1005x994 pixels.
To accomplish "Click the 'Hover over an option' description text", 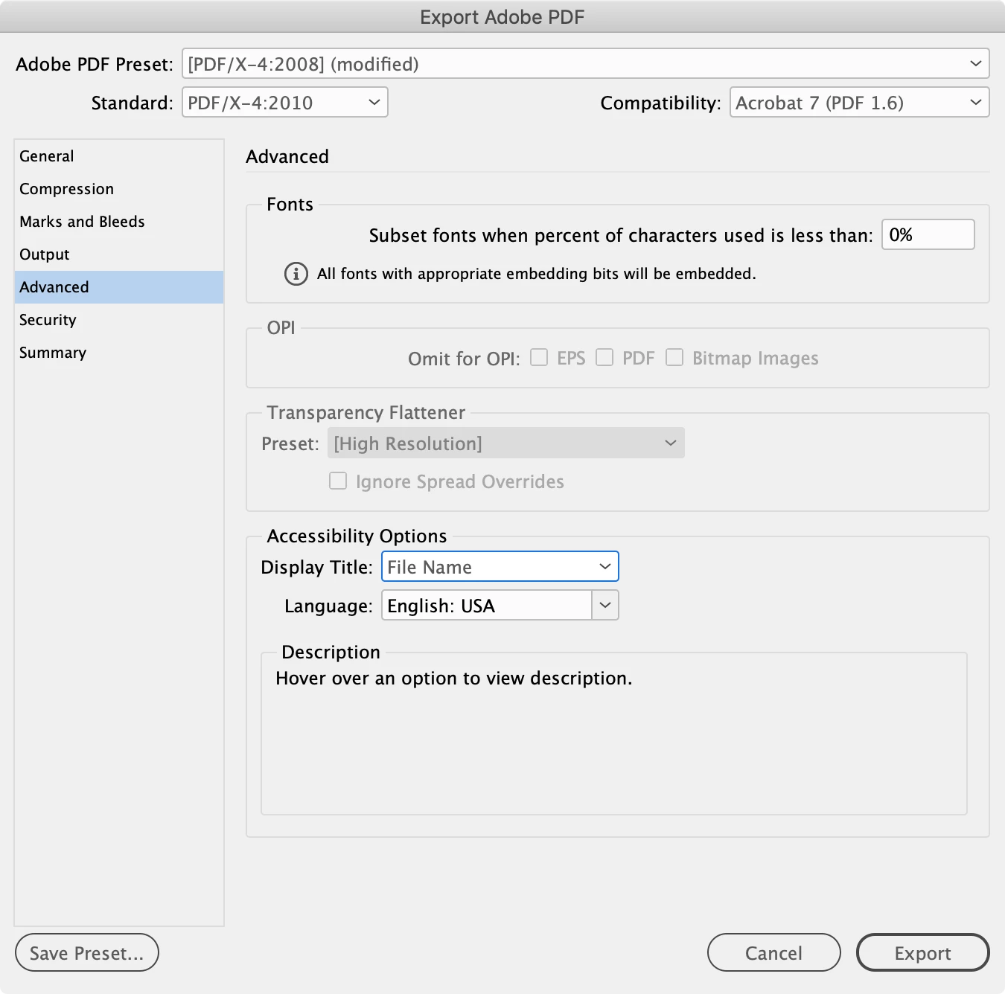I will [x=454, y=679].
